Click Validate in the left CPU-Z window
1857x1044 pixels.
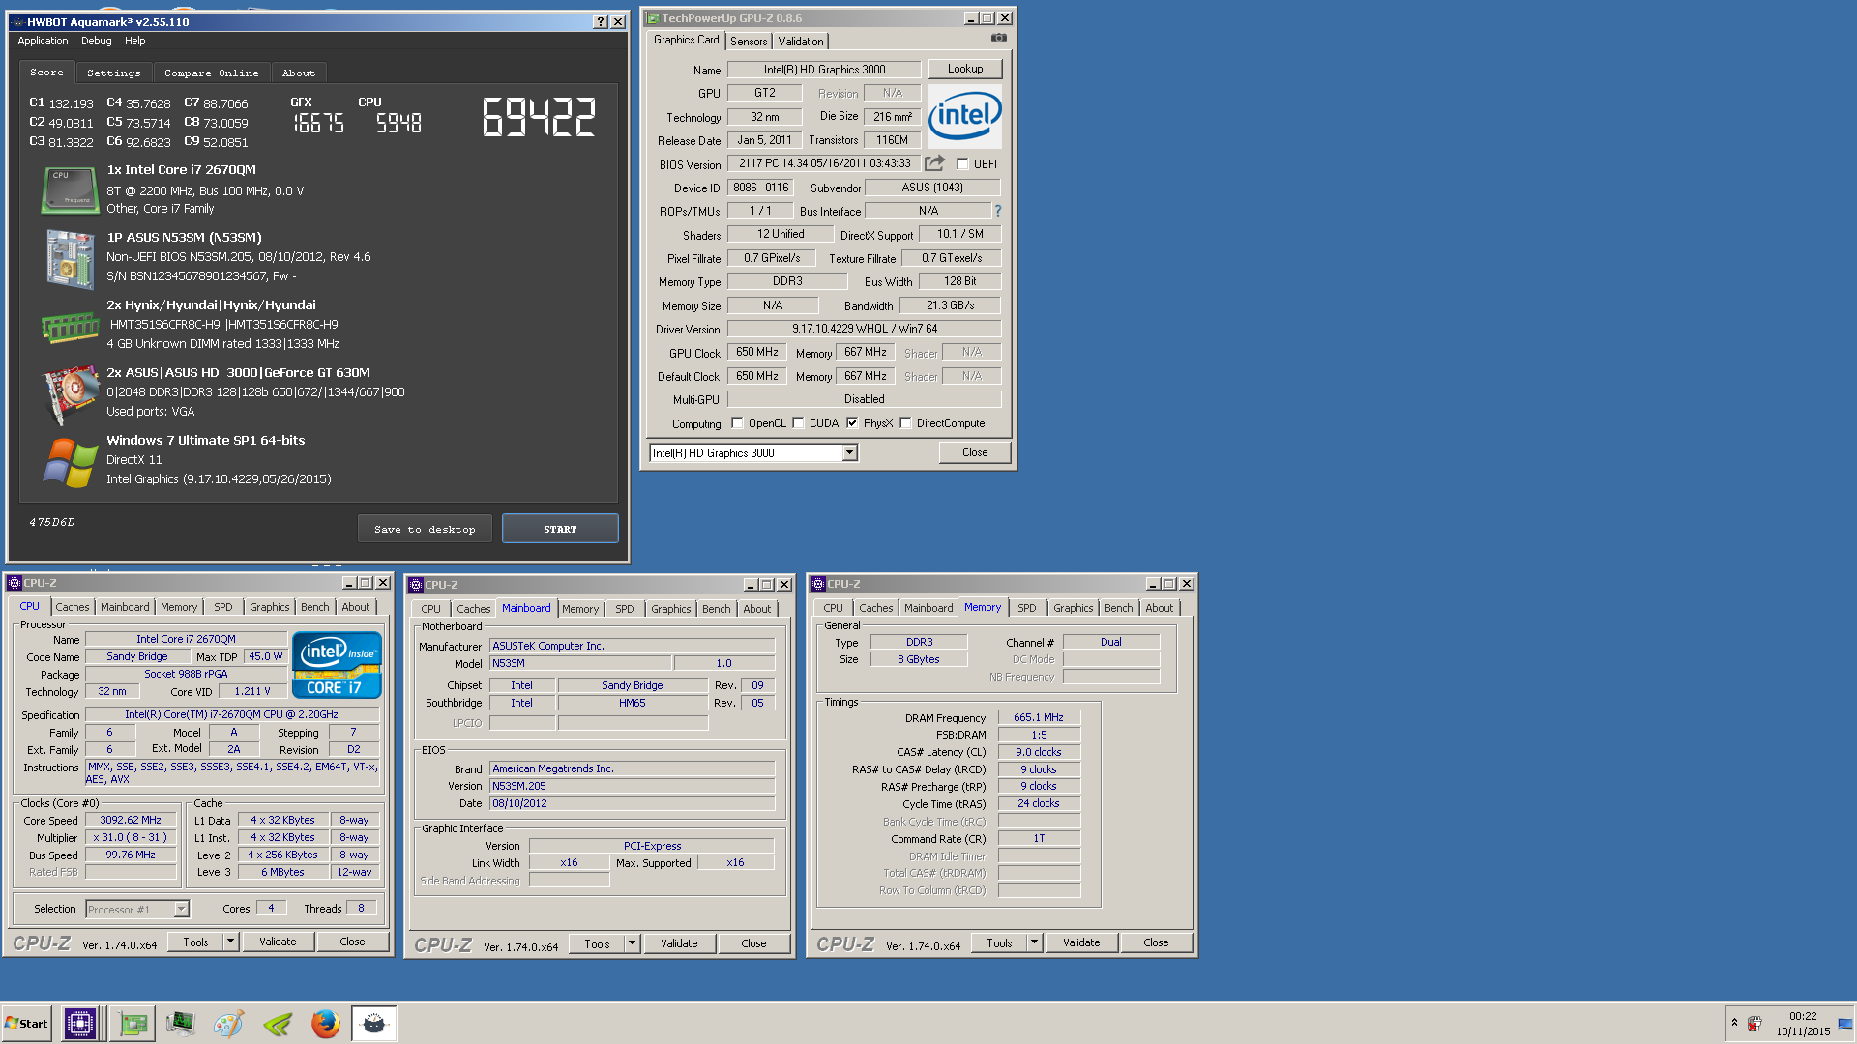click(278, 942)
